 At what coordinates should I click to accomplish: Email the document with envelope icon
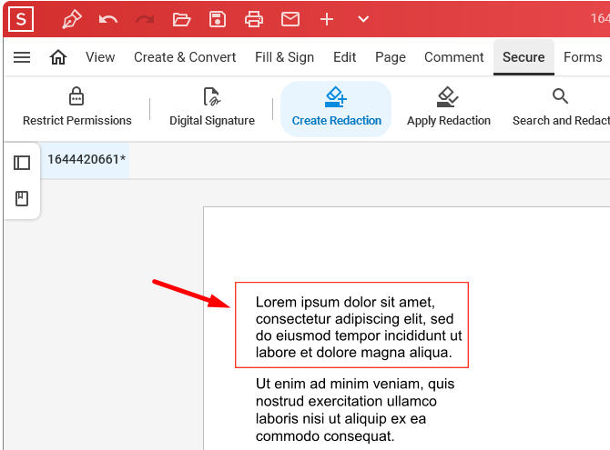290,19
